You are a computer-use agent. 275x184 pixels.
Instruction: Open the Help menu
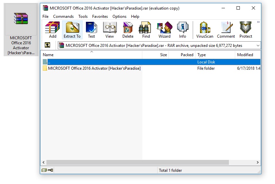135,17
